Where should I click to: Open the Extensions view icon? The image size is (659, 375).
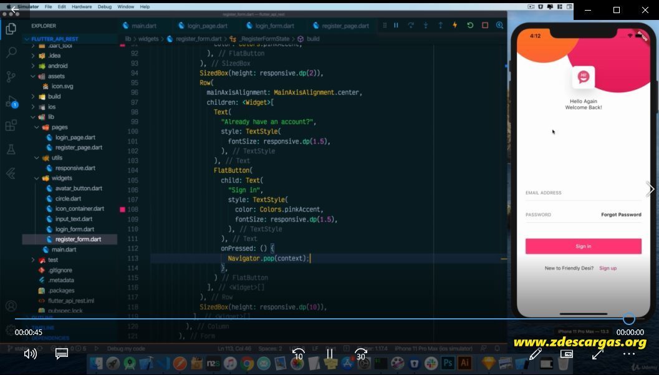pos(11,125)
